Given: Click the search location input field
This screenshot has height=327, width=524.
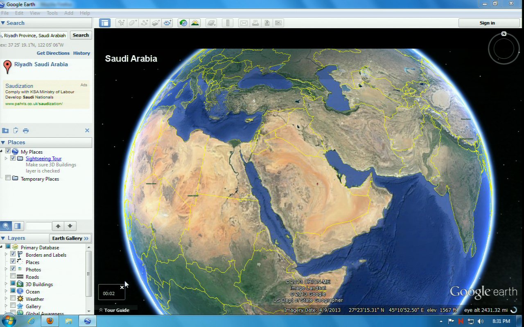Looking at the screenshot, I should click(34, 36).
